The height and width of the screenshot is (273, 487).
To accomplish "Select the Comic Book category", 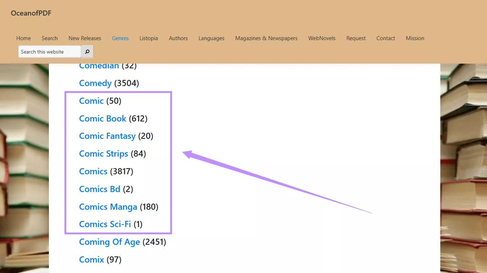I will tap(102, 118).
